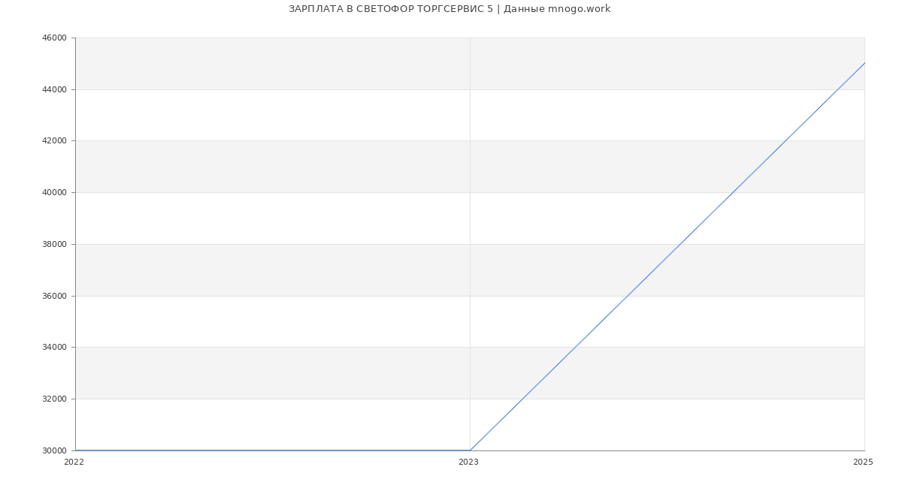Click the line's starting point at 2022
Image resolution: width=902 pixels, height=488 pixels.
point(76,450)
